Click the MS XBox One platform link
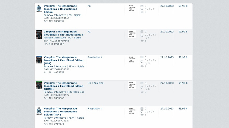The height and width of the screenshot is (128, 229). (x=96, y=83)
